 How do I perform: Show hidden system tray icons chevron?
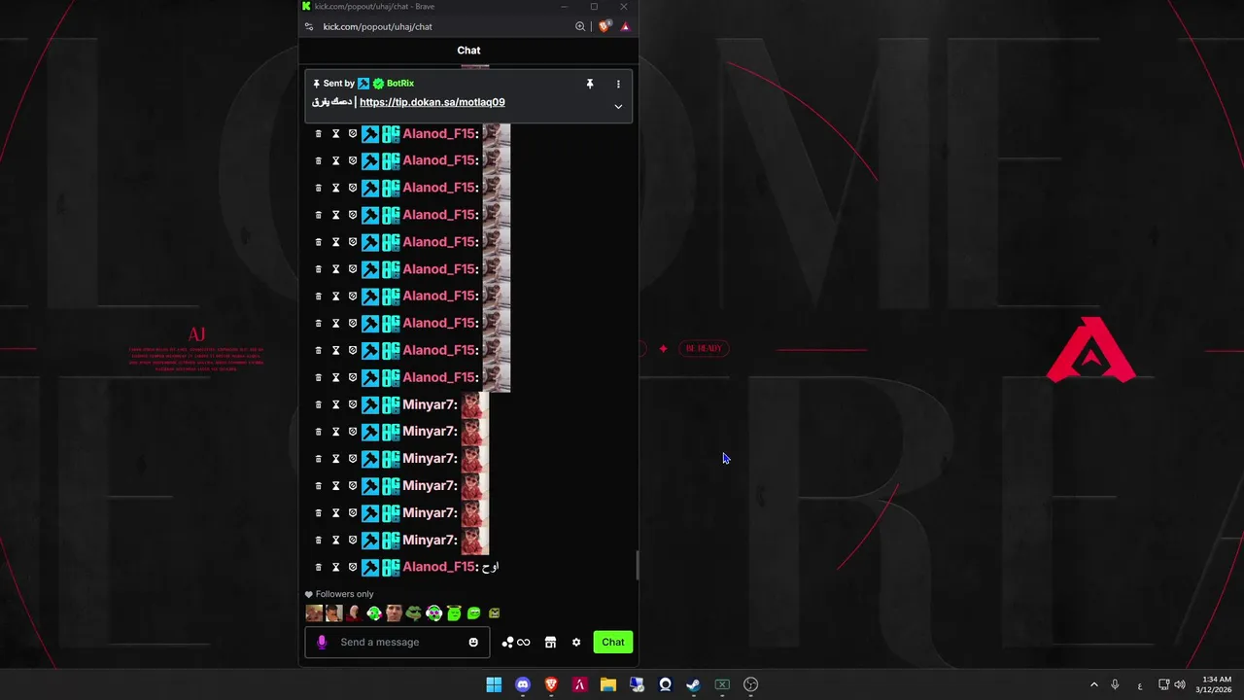1093,684
